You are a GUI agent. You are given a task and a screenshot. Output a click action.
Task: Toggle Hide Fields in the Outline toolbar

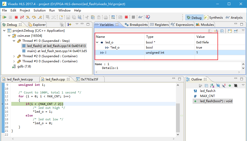tap(218, 86)
